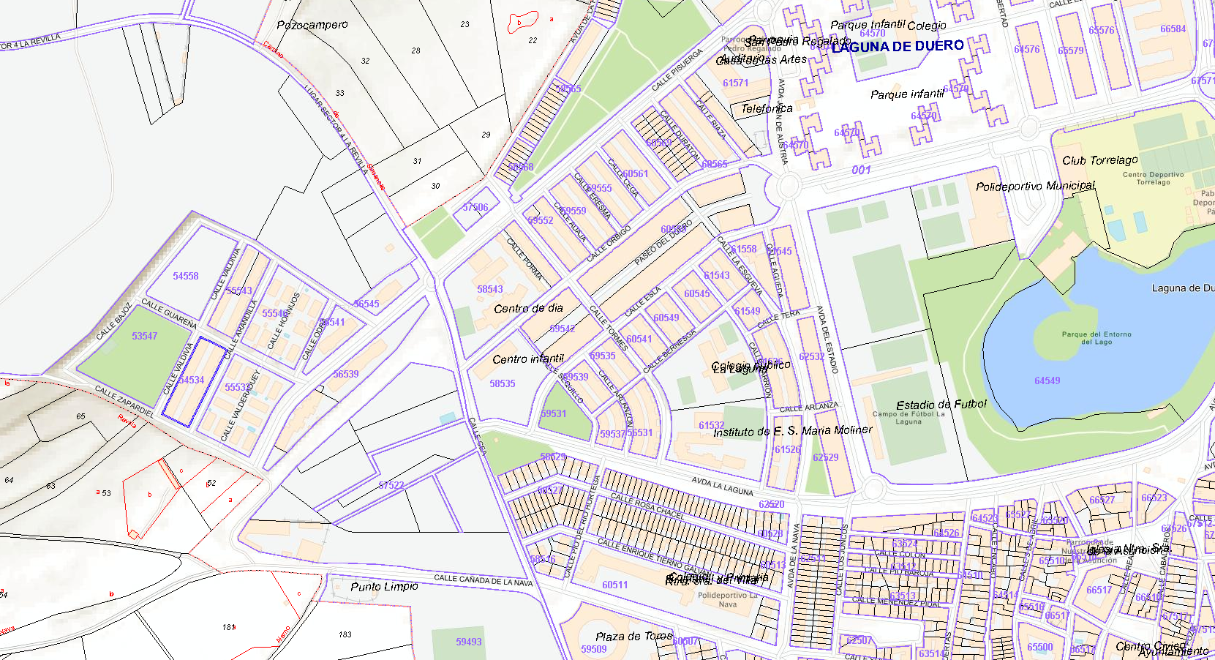Click the green parcel numbered 59493

point(469,642)
